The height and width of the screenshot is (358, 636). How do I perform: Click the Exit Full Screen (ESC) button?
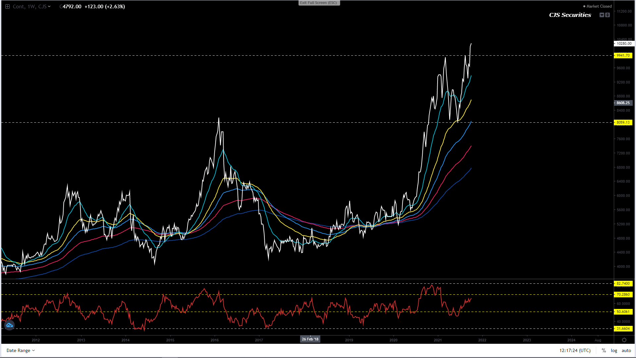click(x=319, y=3)
